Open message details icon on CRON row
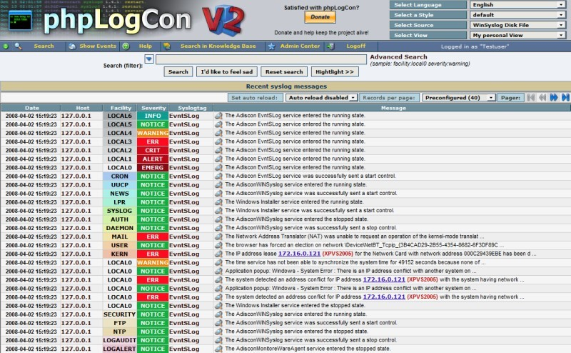 coord(218,176)
